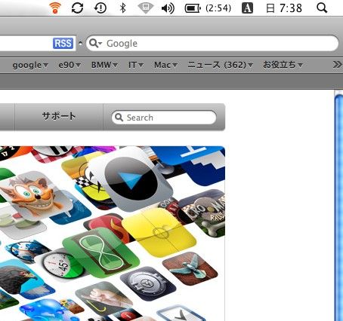Click the RSS button in address bar
Viewport: 343px width, 321px height.
coord(63,43)
